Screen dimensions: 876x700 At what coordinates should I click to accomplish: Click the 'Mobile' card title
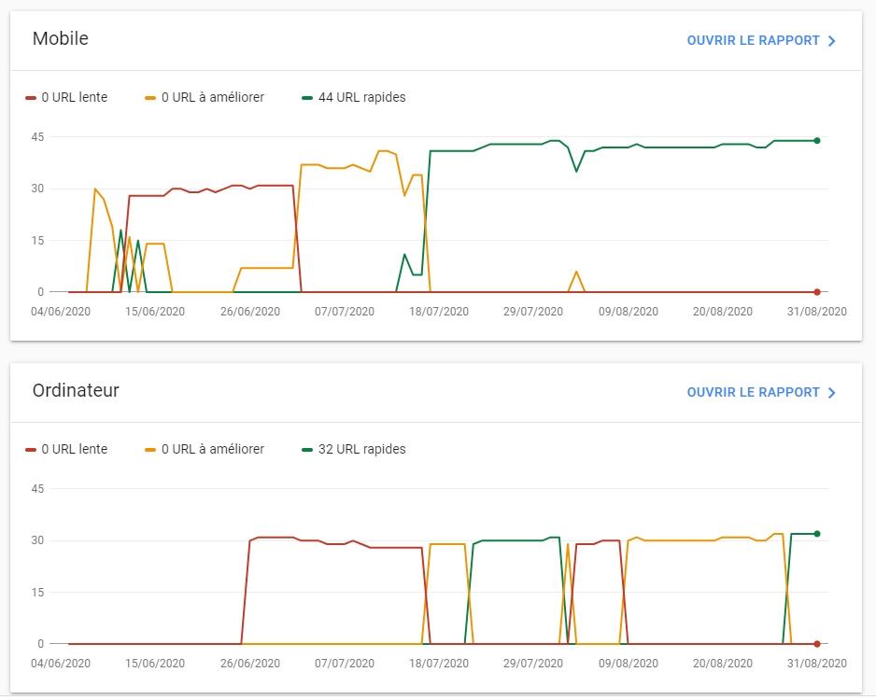coord(61,39)
